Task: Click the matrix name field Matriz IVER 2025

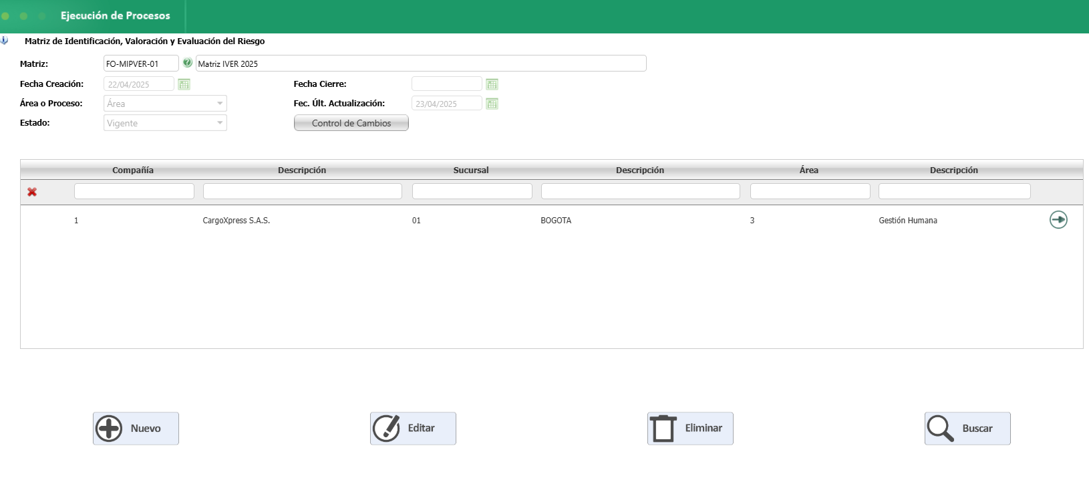Action: (421, 64)
